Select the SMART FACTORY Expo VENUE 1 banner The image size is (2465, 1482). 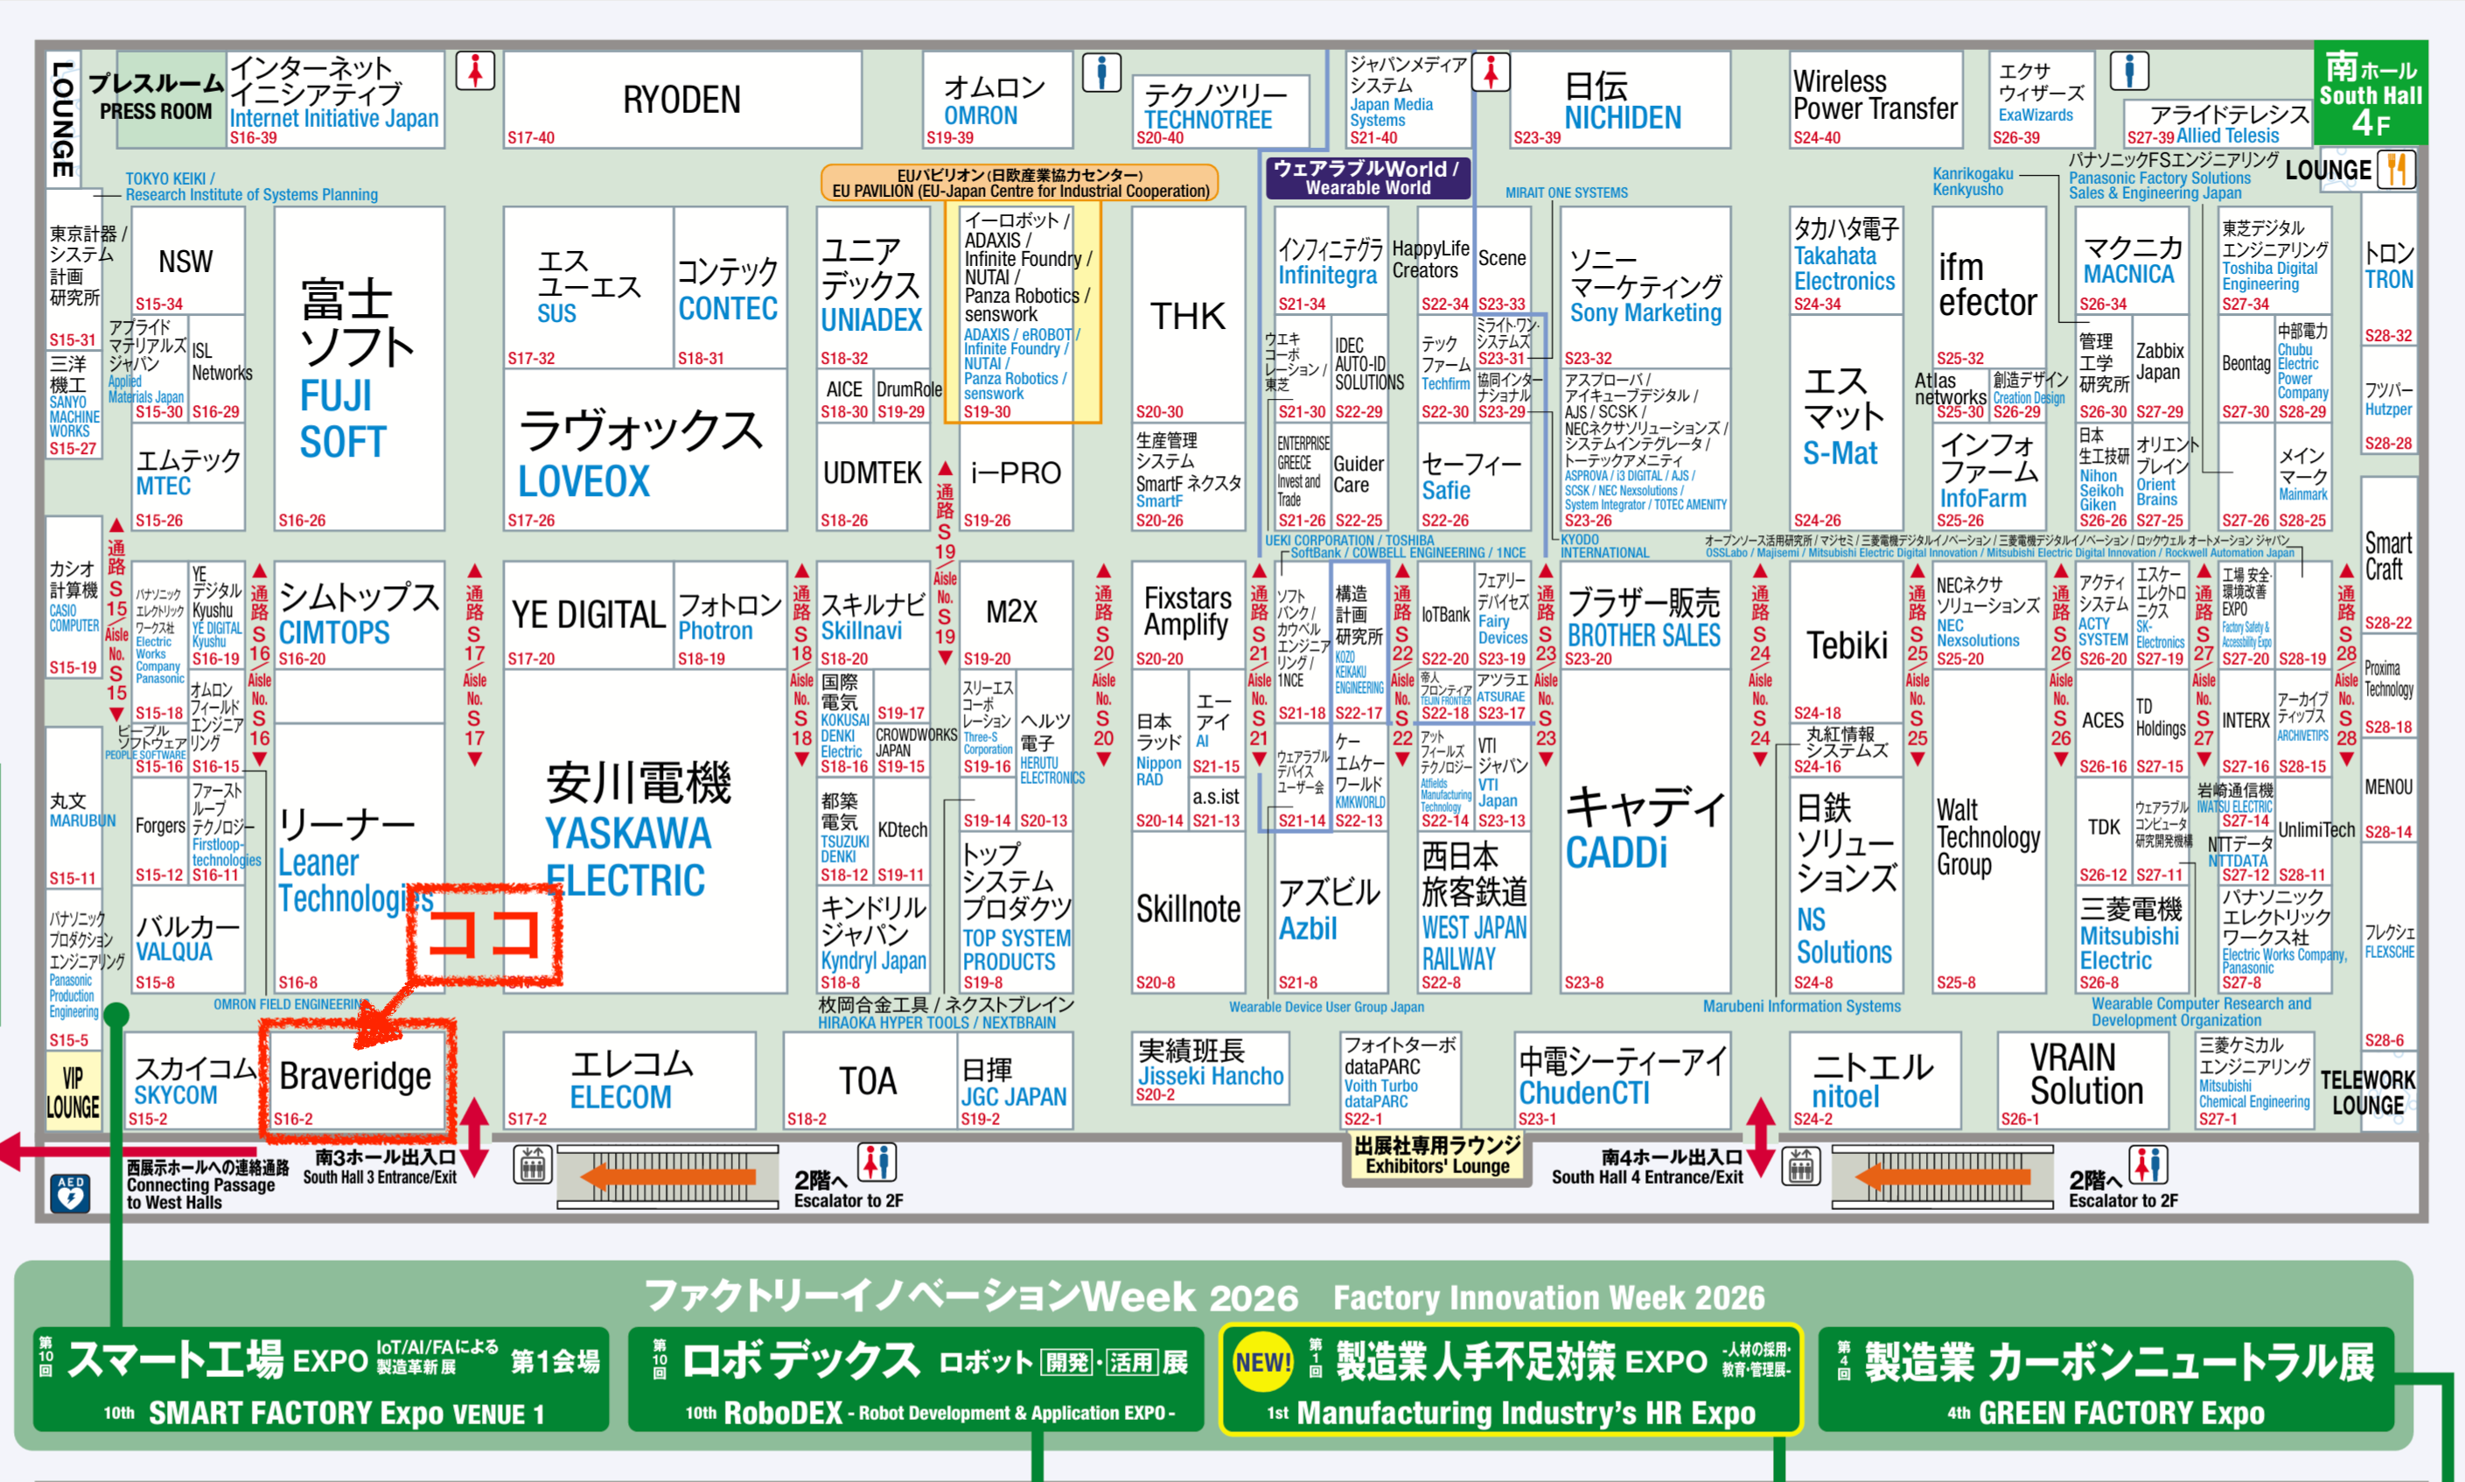pyautogui.click(x=322, y=1381)
